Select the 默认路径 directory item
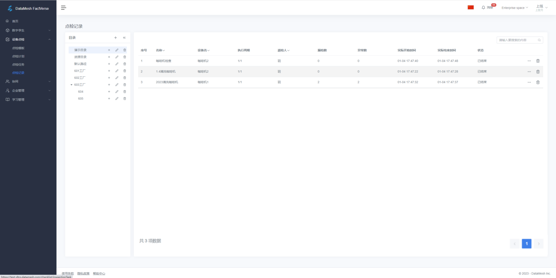 80,64
